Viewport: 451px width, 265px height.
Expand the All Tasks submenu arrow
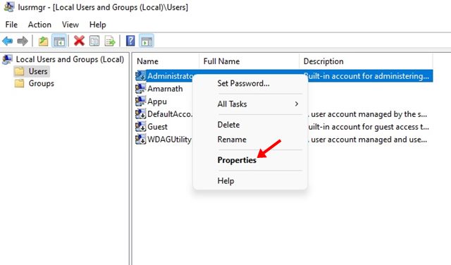tap(297, 104)
